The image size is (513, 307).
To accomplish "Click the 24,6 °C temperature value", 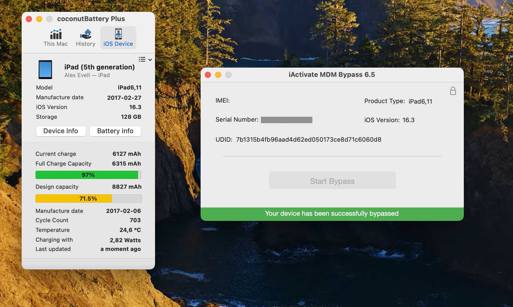I will coord(130,230).
